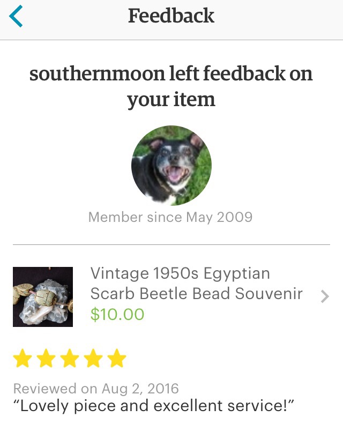Click the Reviewed on Aug 2, 2016 date
Viewport: 343px width, 432px height.
click(96, 389)
